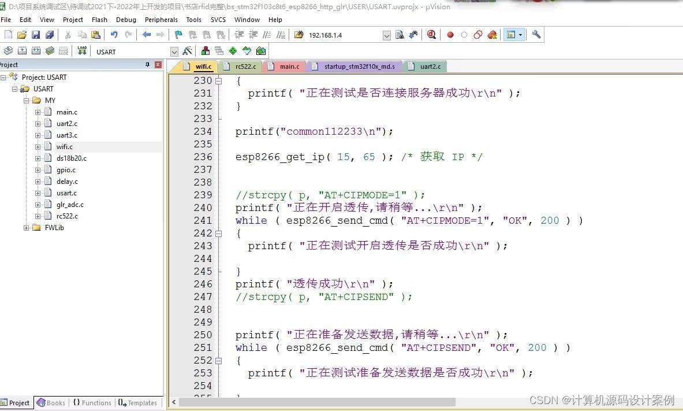The image size is (683, 411).
Task: Collapse the MY folder in project tree
Action: [26, 100]
